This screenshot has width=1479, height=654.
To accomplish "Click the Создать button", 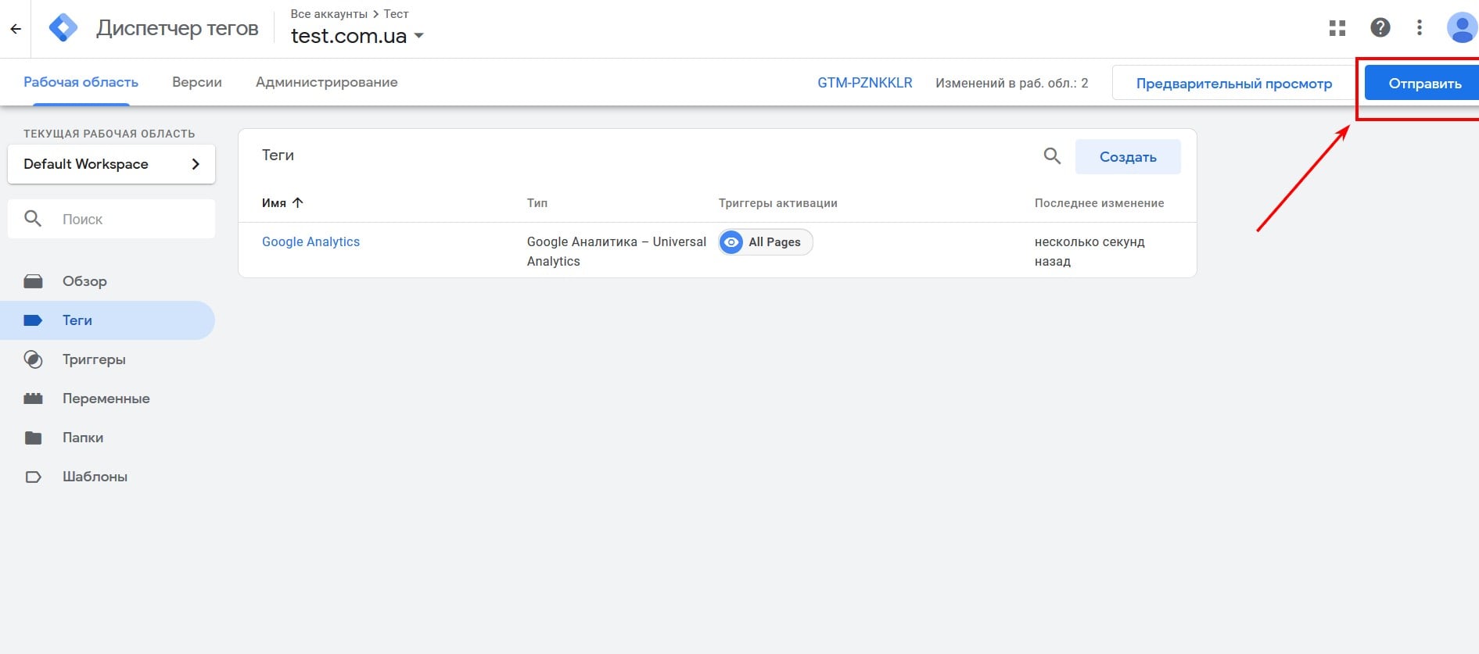I will coord(1127,157).
